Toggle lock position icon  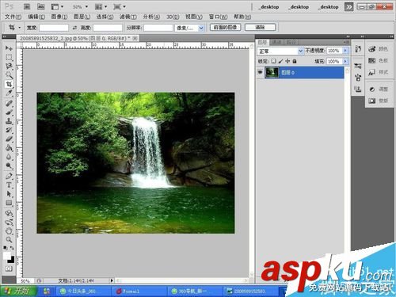click(287, 61)
